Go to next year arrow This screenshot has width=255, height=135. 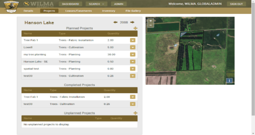pos(132,22)
